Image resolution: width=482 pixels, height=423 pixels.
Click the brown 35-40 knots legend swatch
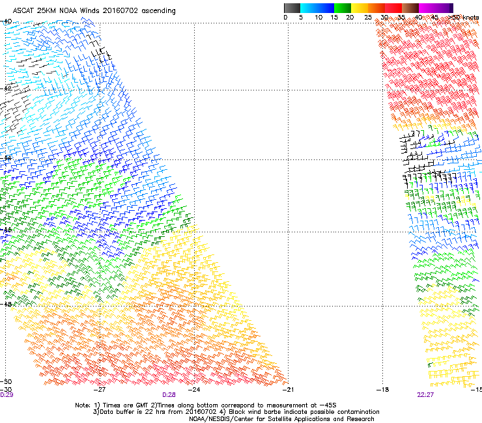point(410,8)
